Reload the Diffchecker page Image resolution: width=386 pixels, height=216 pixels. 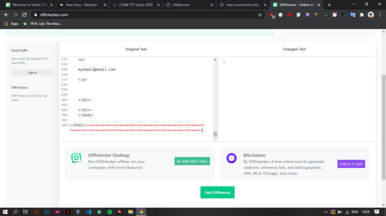tap(24, 15)
